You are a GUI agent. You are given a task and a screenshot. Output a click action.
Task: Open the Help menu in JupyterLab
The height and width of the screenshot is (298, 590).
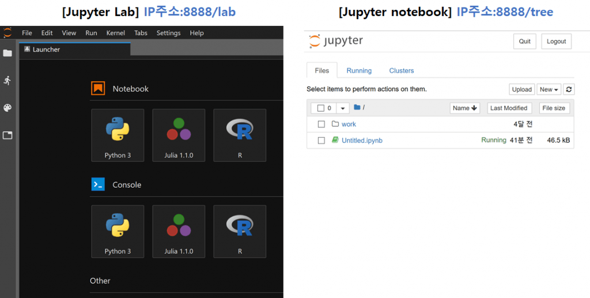point(197,33)
